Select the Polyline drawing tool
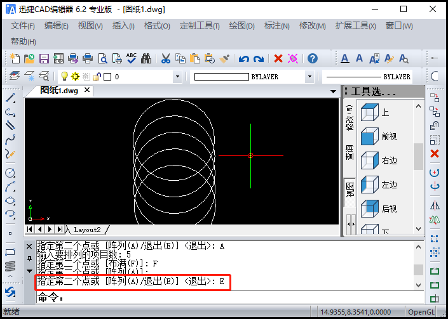448x319 pixels. [10, 112]
